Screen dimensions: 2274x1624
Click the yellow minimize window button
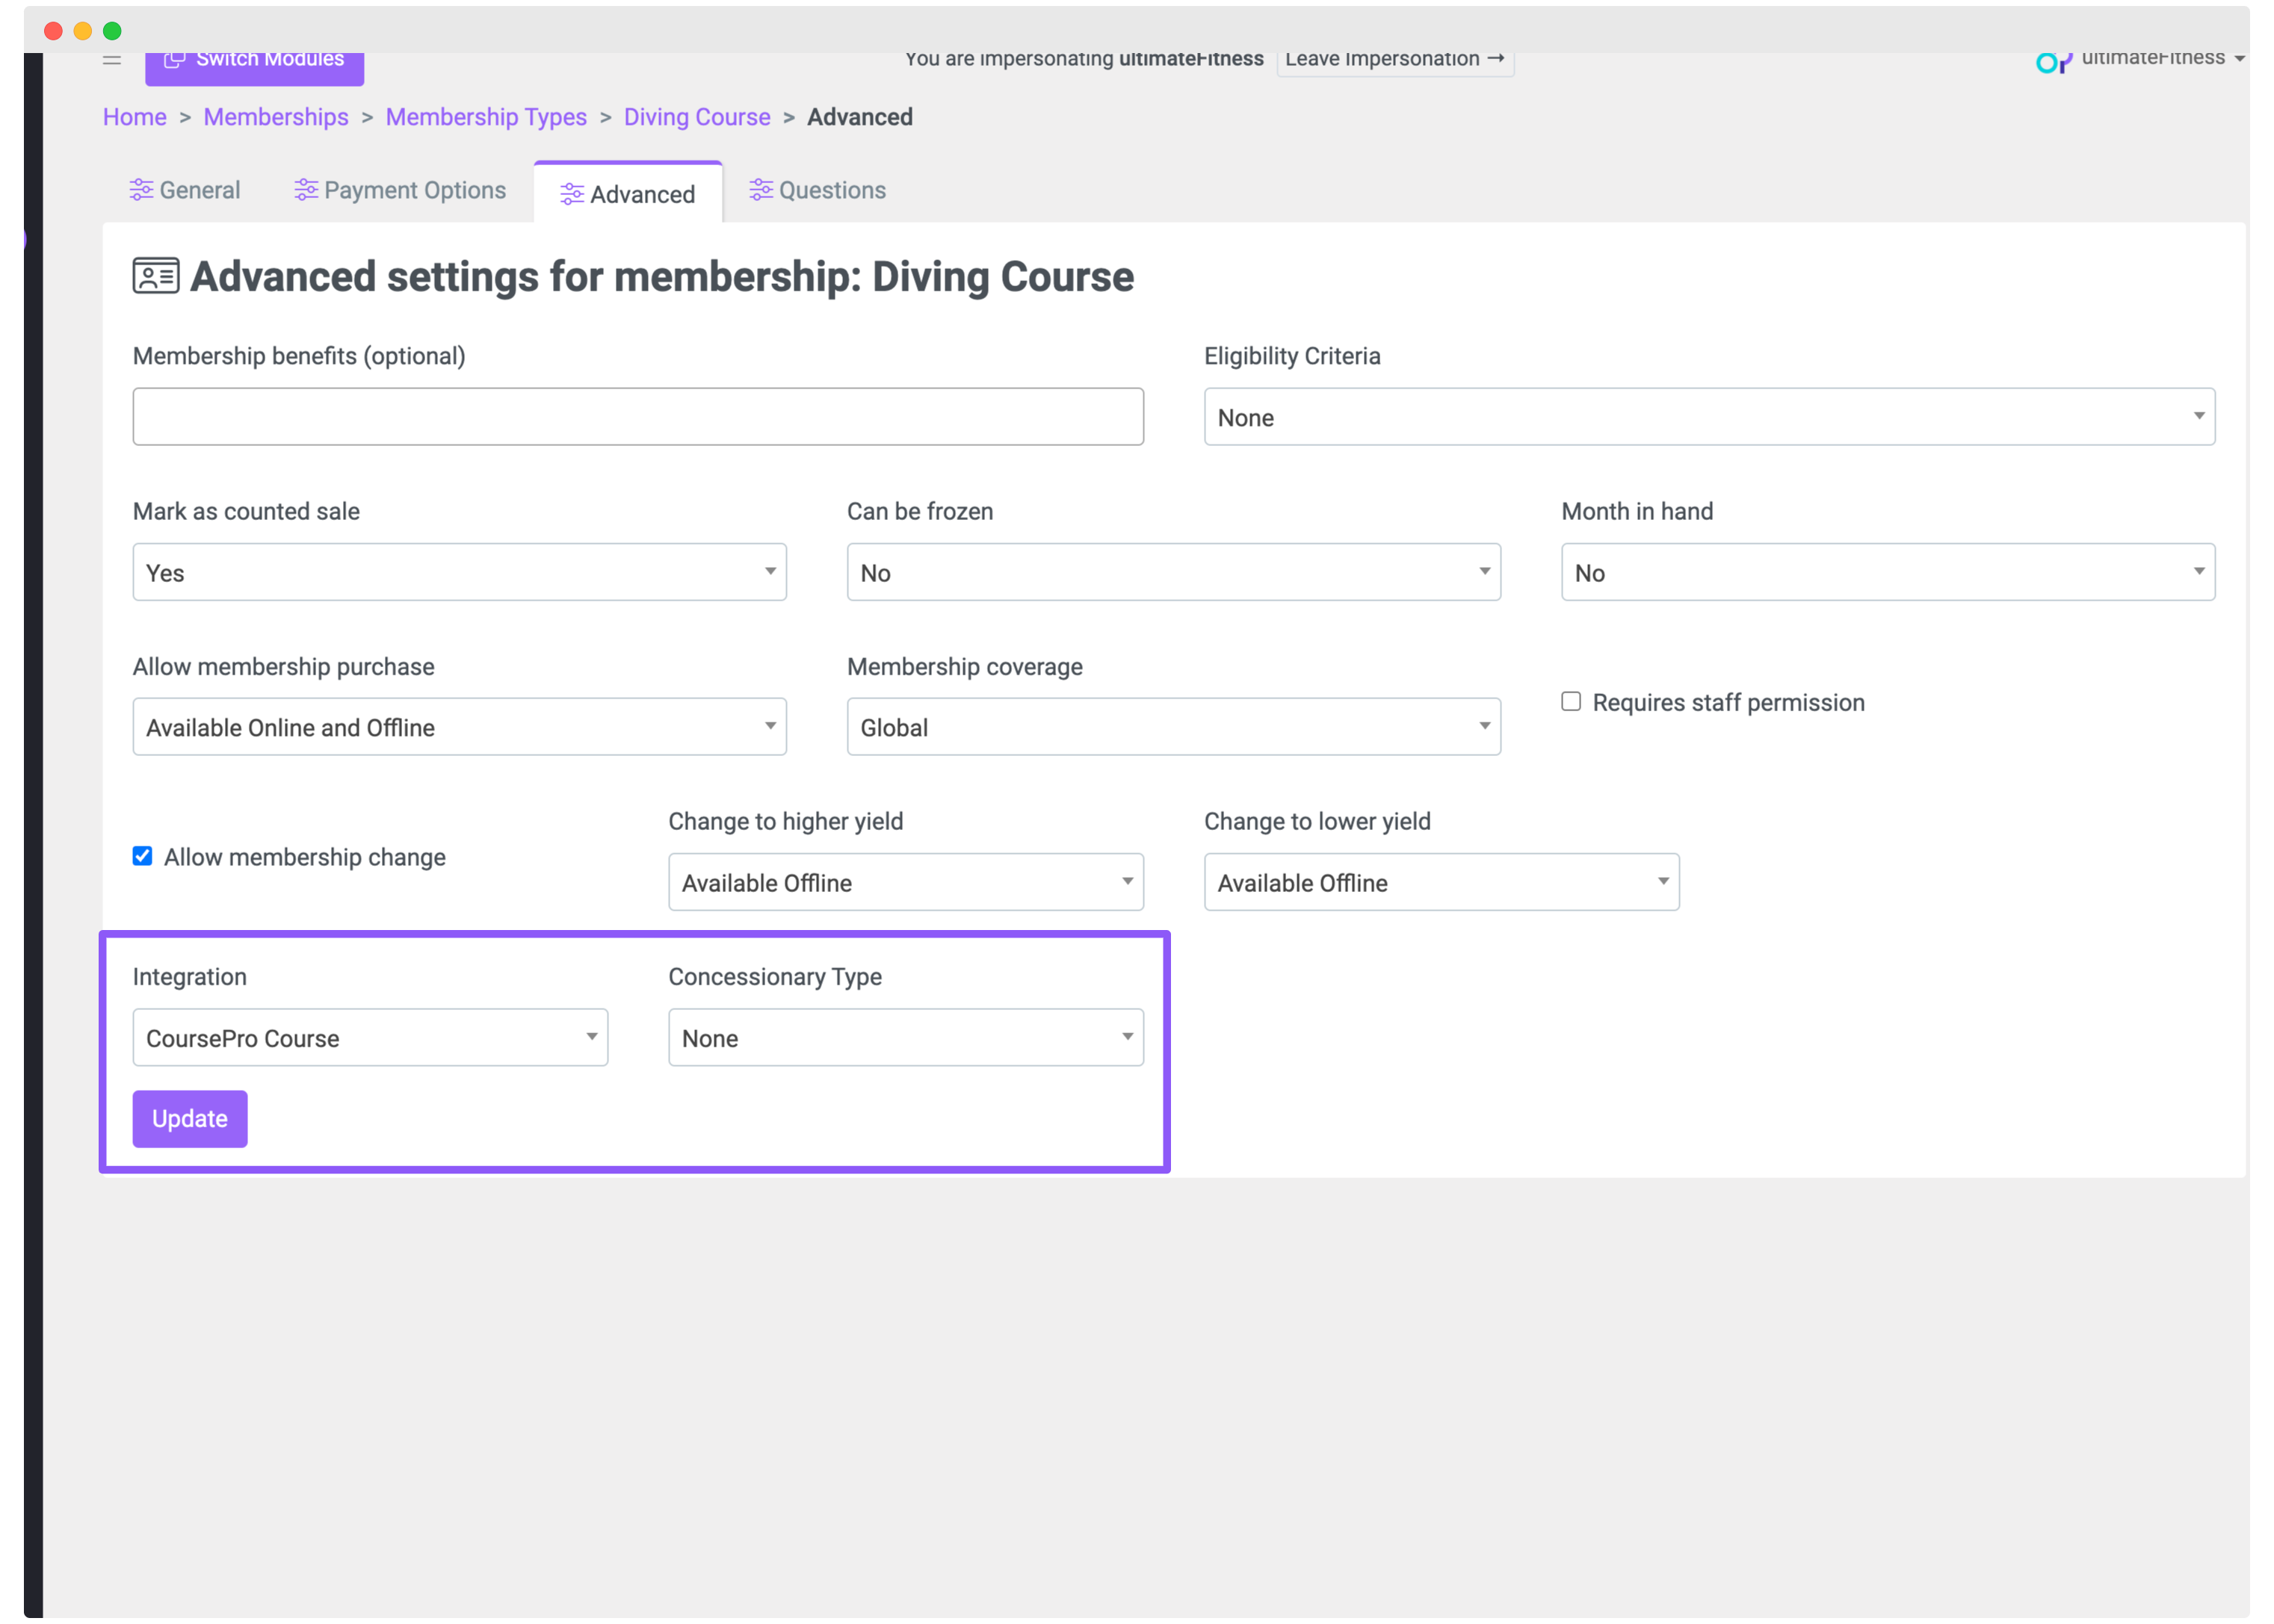[83, 31]
